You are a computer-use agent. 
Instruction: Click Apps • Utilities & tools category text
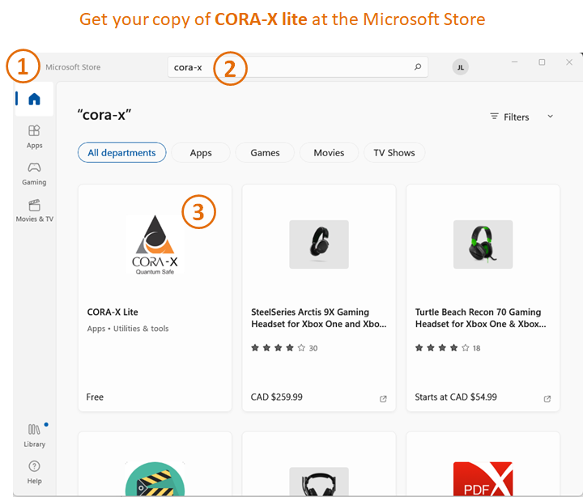coord(128,329)
